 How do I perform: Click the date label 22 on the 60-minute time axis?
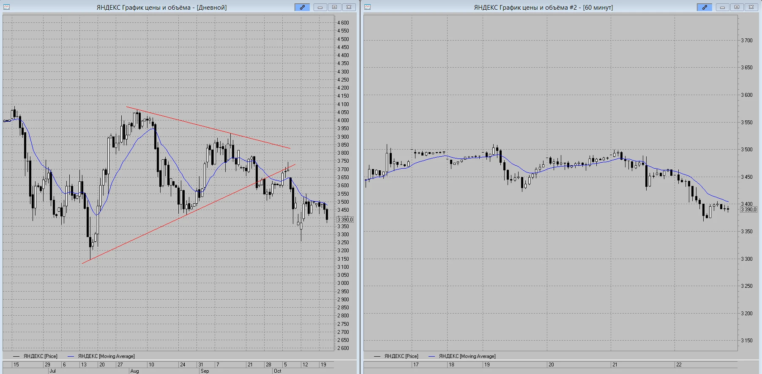[x=679, y=365]
